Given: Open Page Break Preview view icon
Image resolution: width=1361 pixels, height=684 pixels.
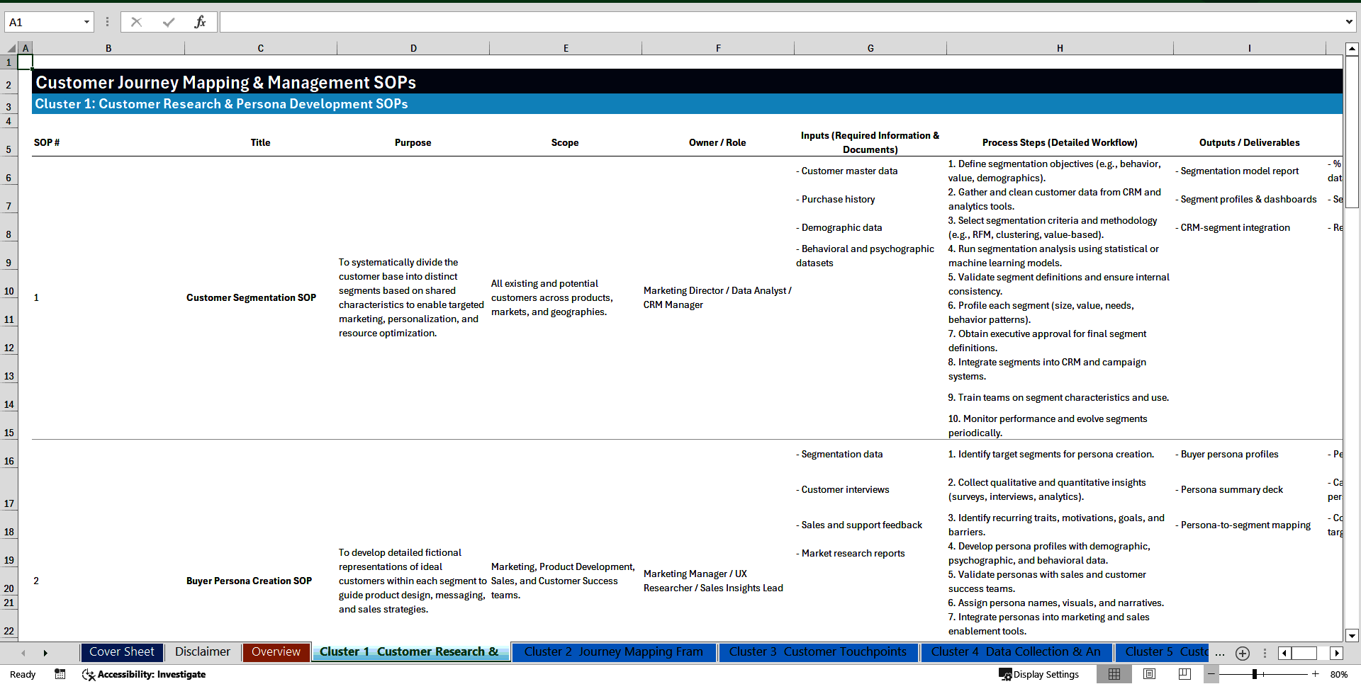Looking at the screenshot, I should (x=1184, y=674).
